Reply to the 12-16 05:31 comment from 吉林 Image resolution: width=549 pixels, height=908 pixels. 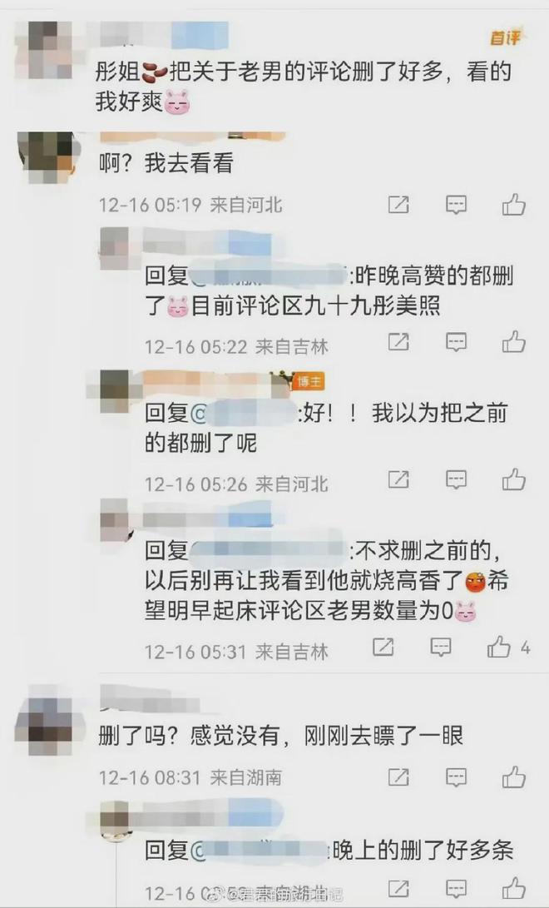441,647
